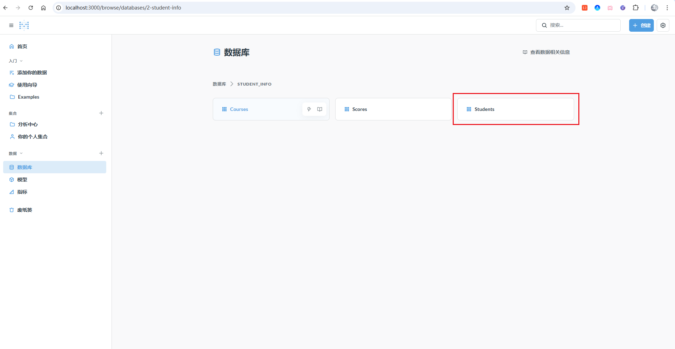Viewport: 675px width, 349px height.
Task: Collapse the 数据 section
Action: (16, 154)
